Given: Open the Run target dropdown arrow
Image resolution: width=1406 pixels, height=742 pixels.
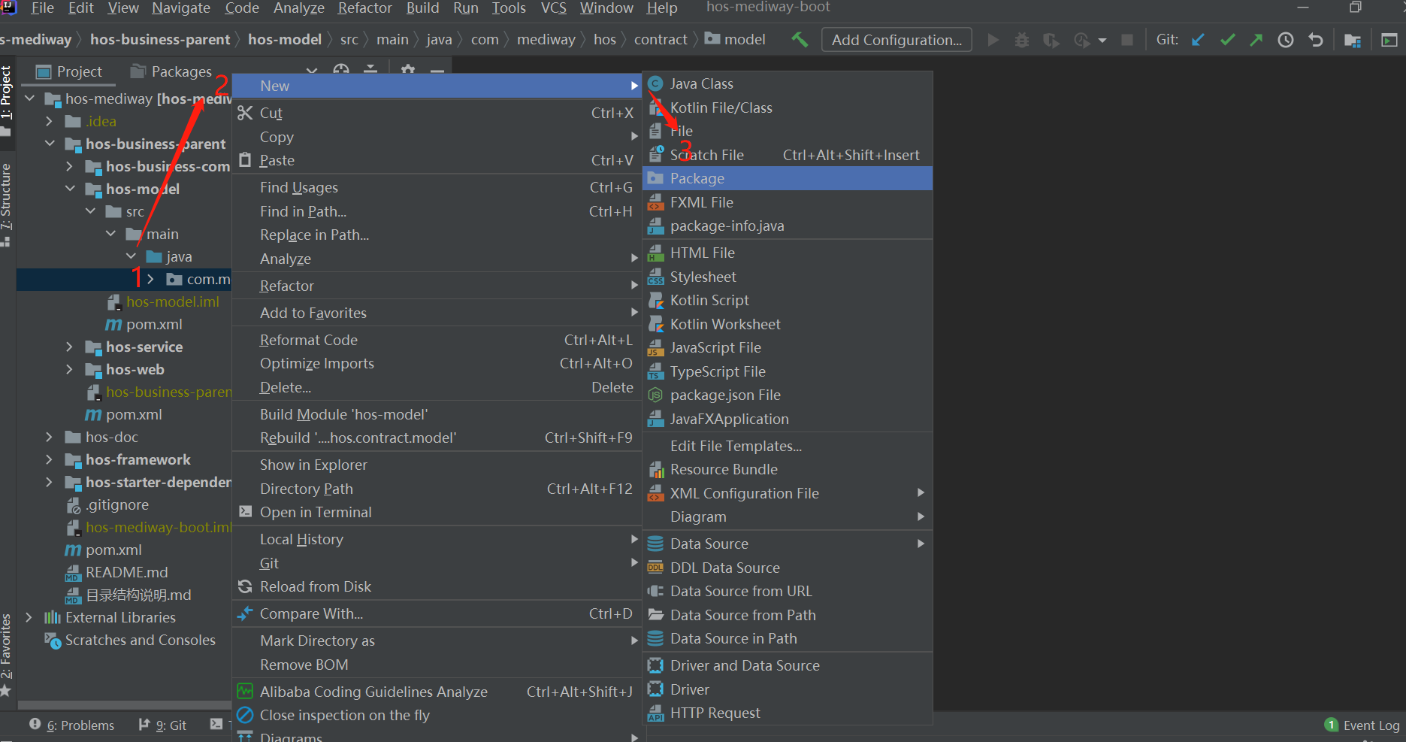Looking at the screenshot, I should [1102, 41].
